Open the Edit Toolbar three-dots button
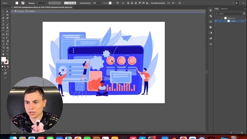The height and width of the screenshot is (139, 247). [5, 78]
